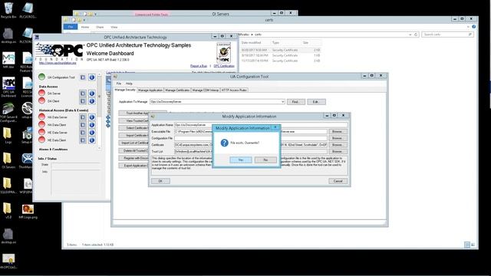Expand the ribbon in certs window
491x276 pixels.
(469, 27)
